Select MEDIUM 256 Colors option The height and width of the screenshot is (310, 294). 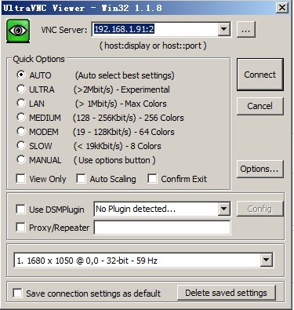21,117
